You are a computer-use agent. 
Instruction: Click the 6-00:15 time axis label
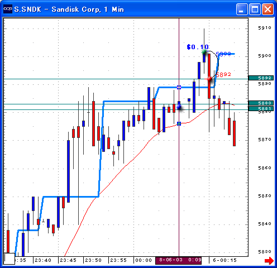(225, 260)
